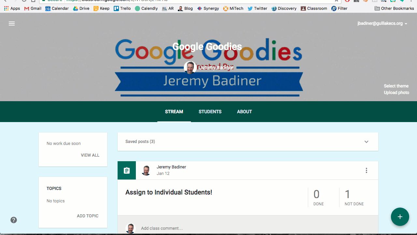
Task: Open the Blog bookmark
Action: tap(185, 8)
